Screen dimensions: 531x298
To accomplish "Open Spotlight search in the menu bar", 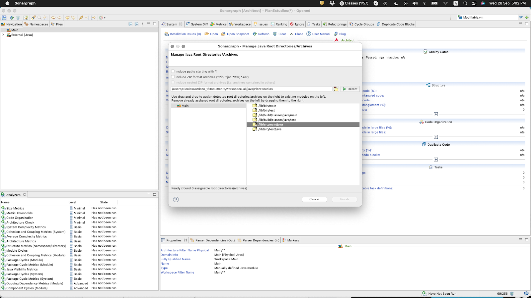I will click(x=465, y=3).
